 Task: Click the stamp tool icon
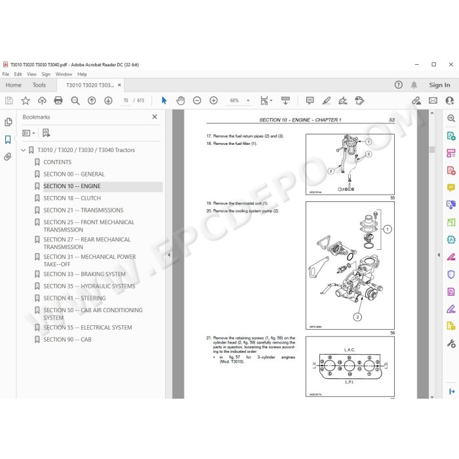point(359,101)
